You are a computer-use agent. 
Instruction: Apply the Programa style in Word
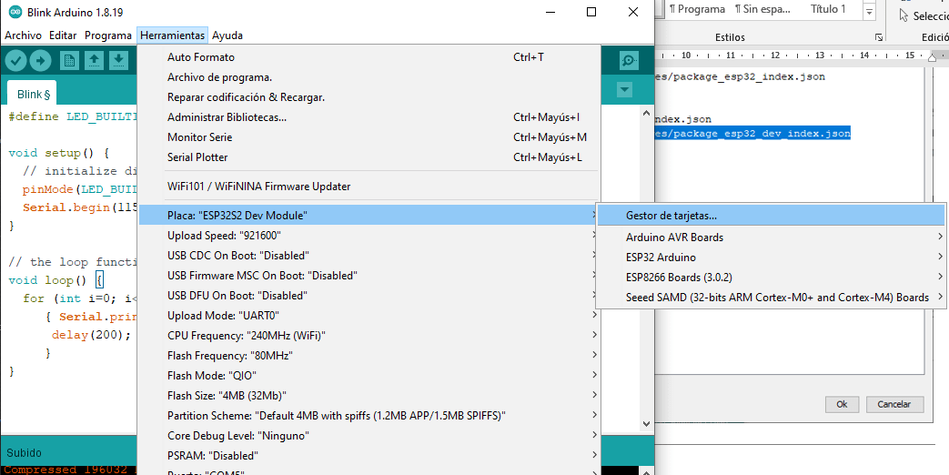[x=697, y=9]
